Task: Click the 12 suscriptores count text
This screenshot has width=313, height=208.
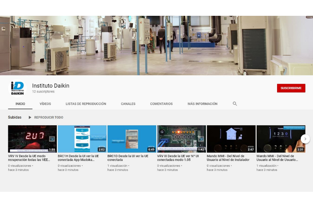Action: [43, 92]
